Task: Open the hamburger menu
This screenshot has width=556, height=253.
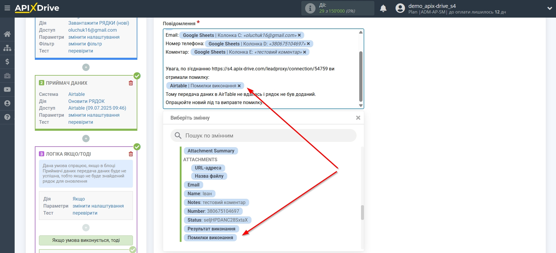Action: 7,8
